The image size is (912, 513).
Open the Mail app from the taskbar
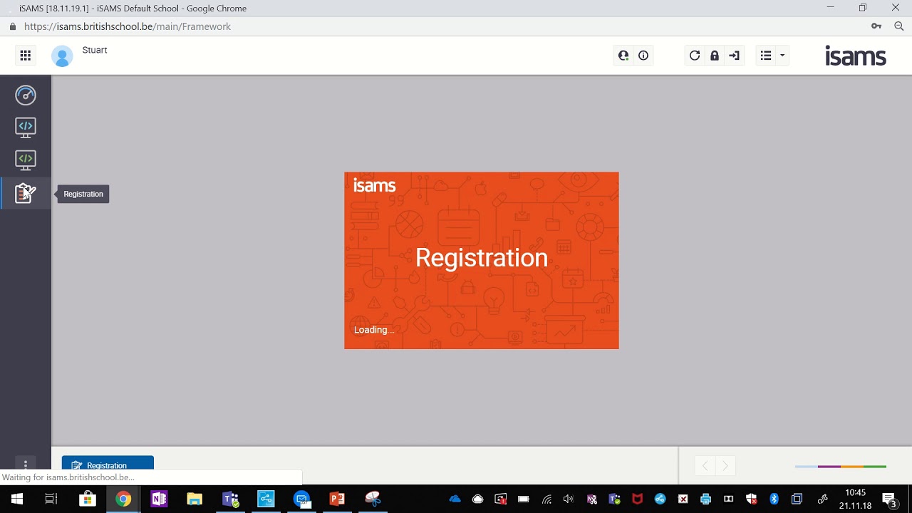[301, 499]
